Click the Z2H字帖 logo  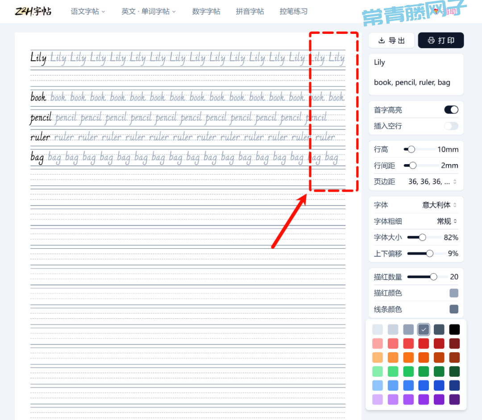(x=33, y=11)
